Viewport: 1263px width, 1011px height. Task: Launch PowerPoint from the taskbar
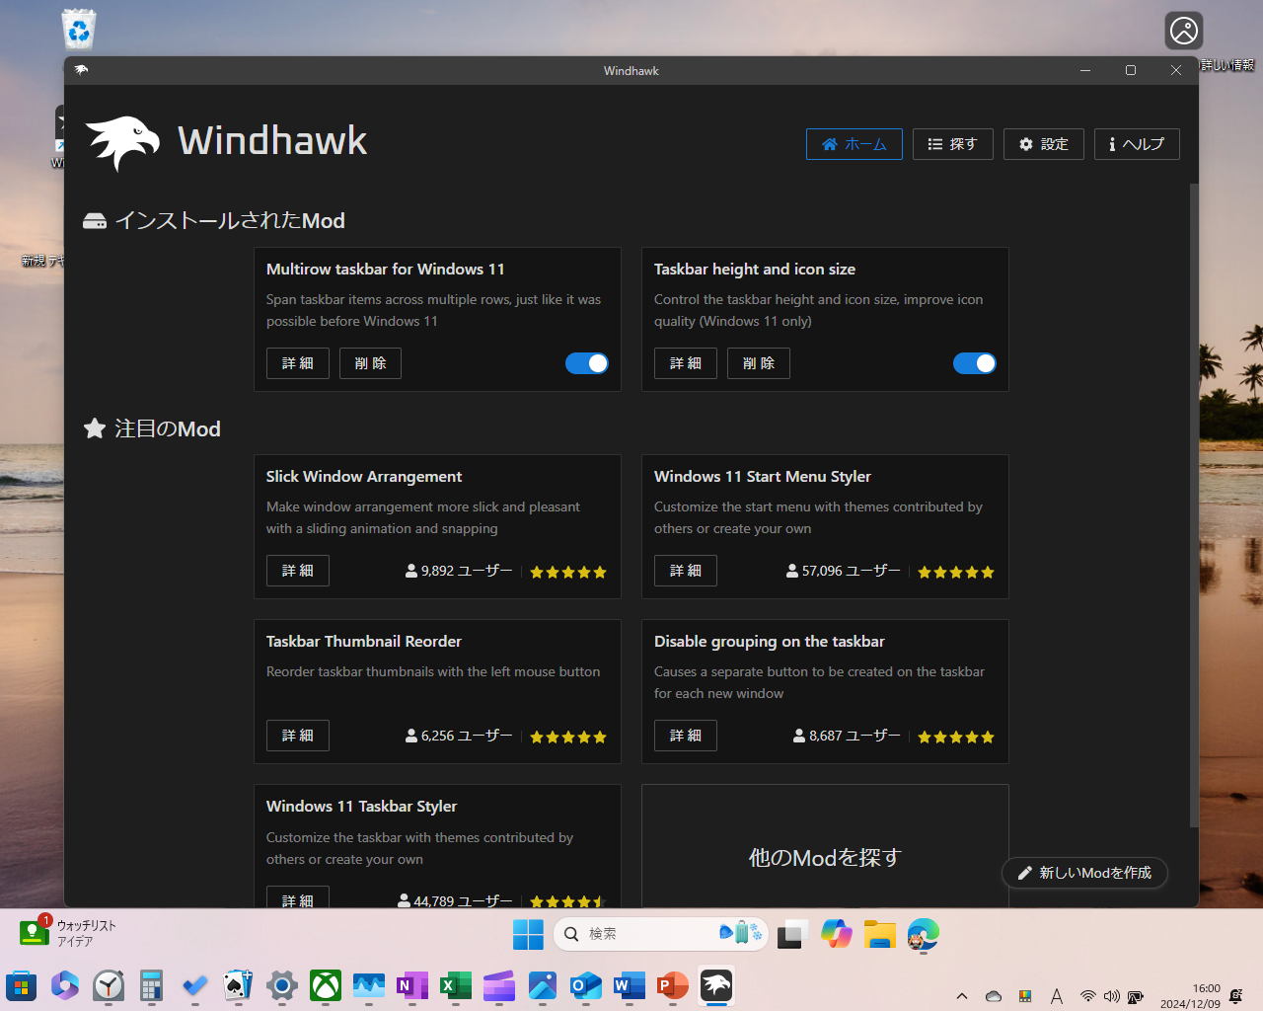(672, 985)
